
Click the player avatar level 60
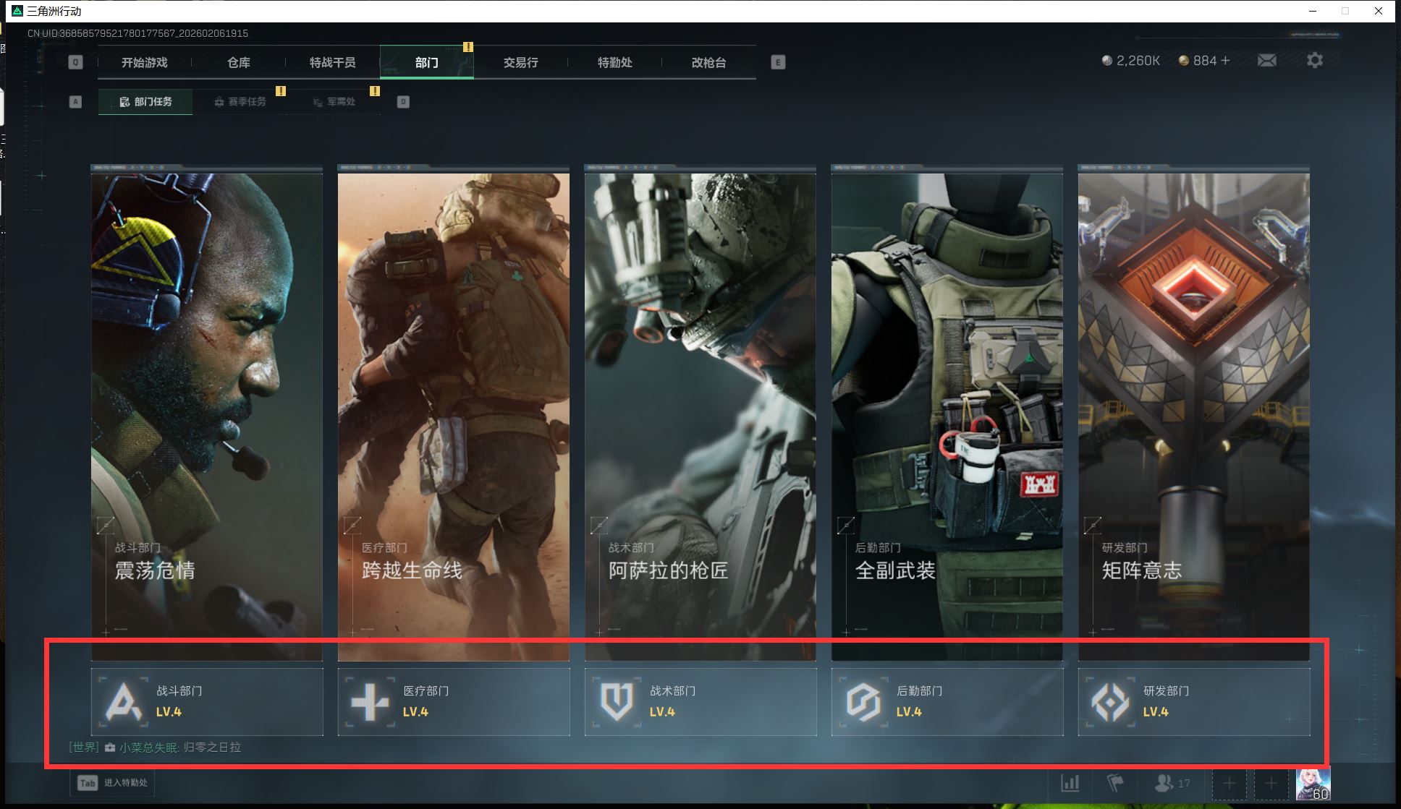1313,784
